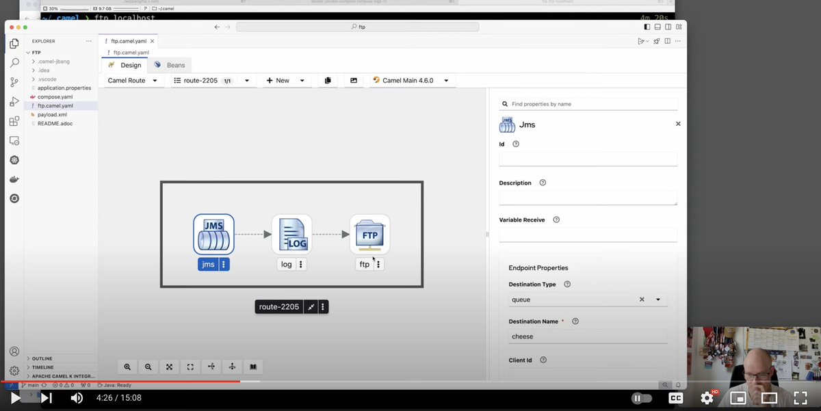Click the image download toolbar icon
The image size is (821, 411).
point(354,80)
